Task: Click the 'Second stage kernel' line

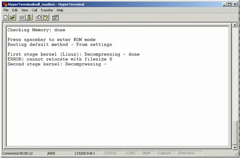Action: tap(57, 64)
